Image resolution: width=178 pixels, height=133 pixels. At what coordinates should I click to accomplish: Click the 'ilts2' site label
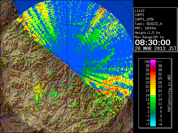[140, 11]
